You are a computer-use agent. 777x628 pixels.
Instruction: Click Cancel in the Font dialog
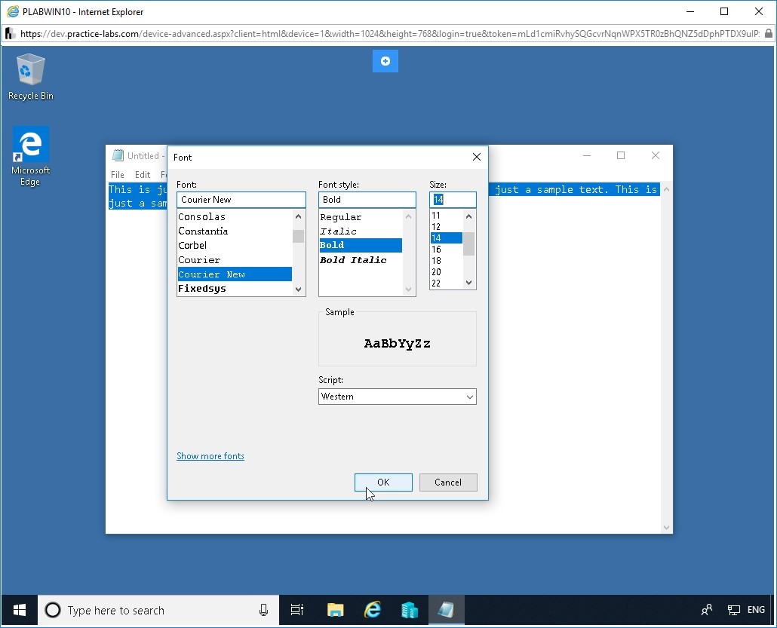click(448, 482)
